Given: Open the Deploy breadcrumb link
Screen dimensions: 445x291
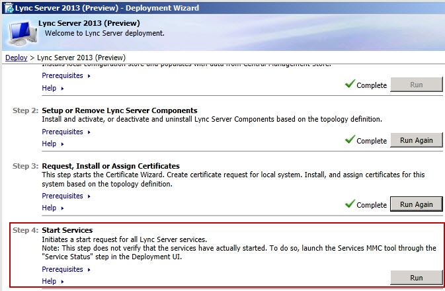Looking at the screenshot, I should click(x=17, y=58).
